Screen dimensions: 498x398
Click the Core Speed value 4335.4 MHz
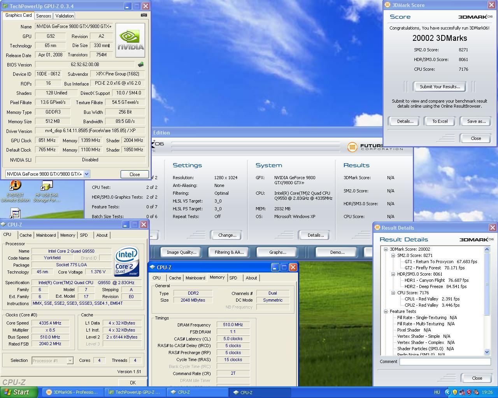(x=50, y=323)
